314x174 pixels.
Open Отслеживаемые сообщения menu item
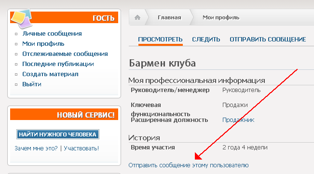point(65,54)
